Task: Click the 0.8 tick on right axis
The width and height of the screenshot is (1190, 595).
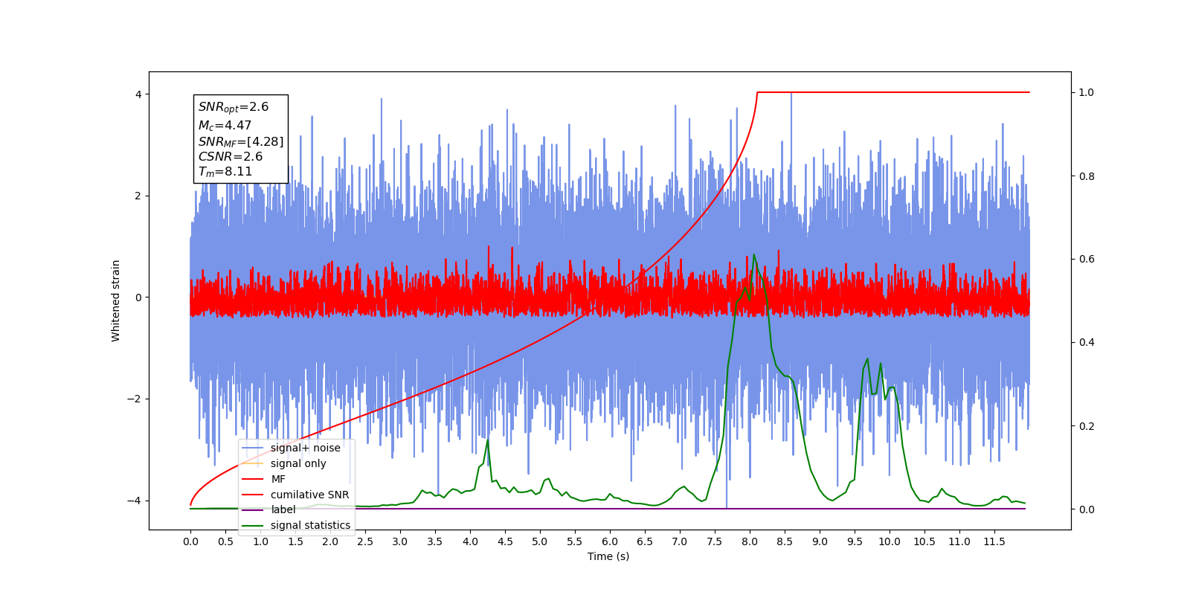Action: click(x=1086, y=176)
